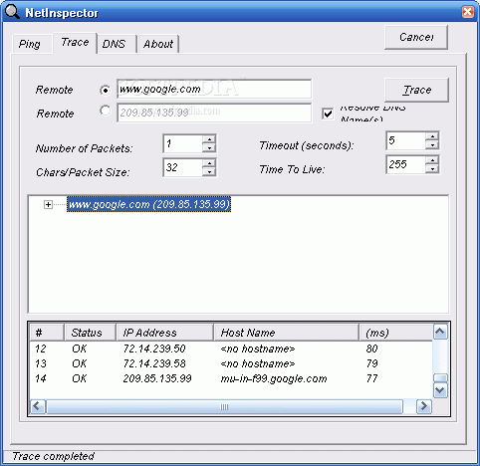The image size is (480, 466).
Task: Click results list scroll left arrow
Action: [38, 406]
